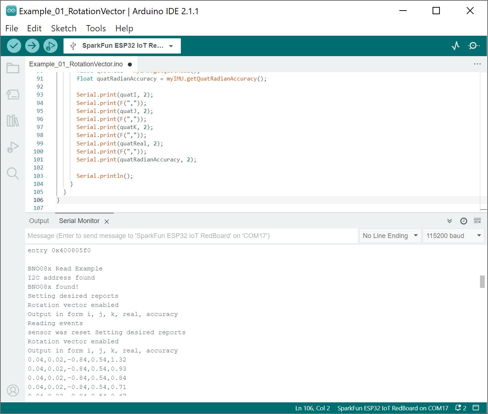Maximize the Arduino IDE window
The width and height of the screenshot is (488, 414).
[x=436, y=11]
